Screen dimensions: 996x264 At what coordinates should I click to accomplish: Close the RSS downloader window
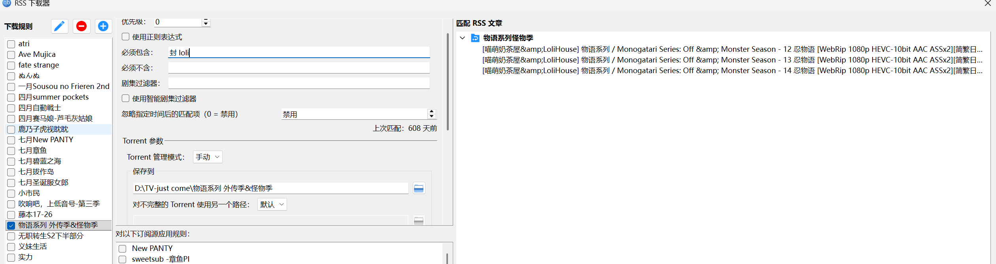(x=988, y=3)
